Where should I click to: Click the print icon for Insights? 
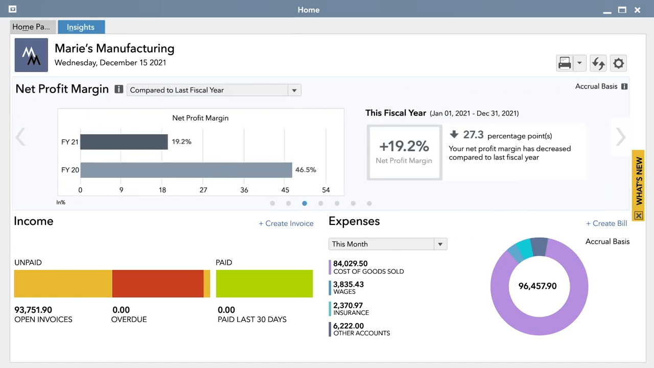click(565, 63)
